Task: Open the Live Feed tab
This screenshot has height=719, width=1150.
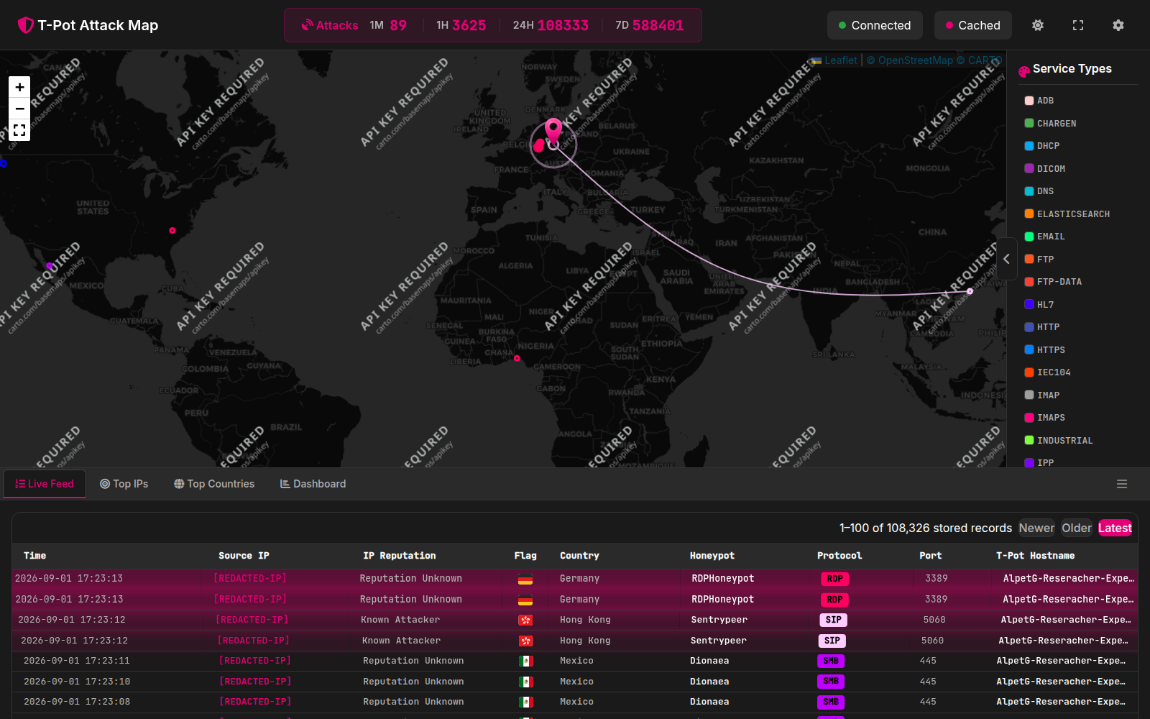Action: [x=45, y=484]
